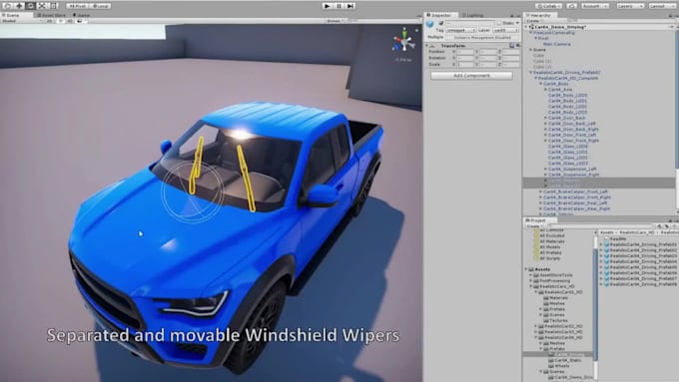Open the Layer dropdown in Inspector
Viewport: 679px width, 382px height.
coord(506,30)
